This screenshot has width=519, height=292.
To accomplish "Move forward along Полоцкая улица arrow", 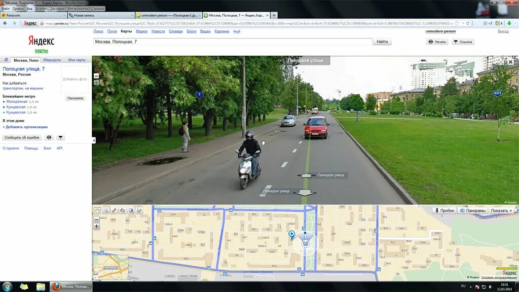I will click(306, 175).
